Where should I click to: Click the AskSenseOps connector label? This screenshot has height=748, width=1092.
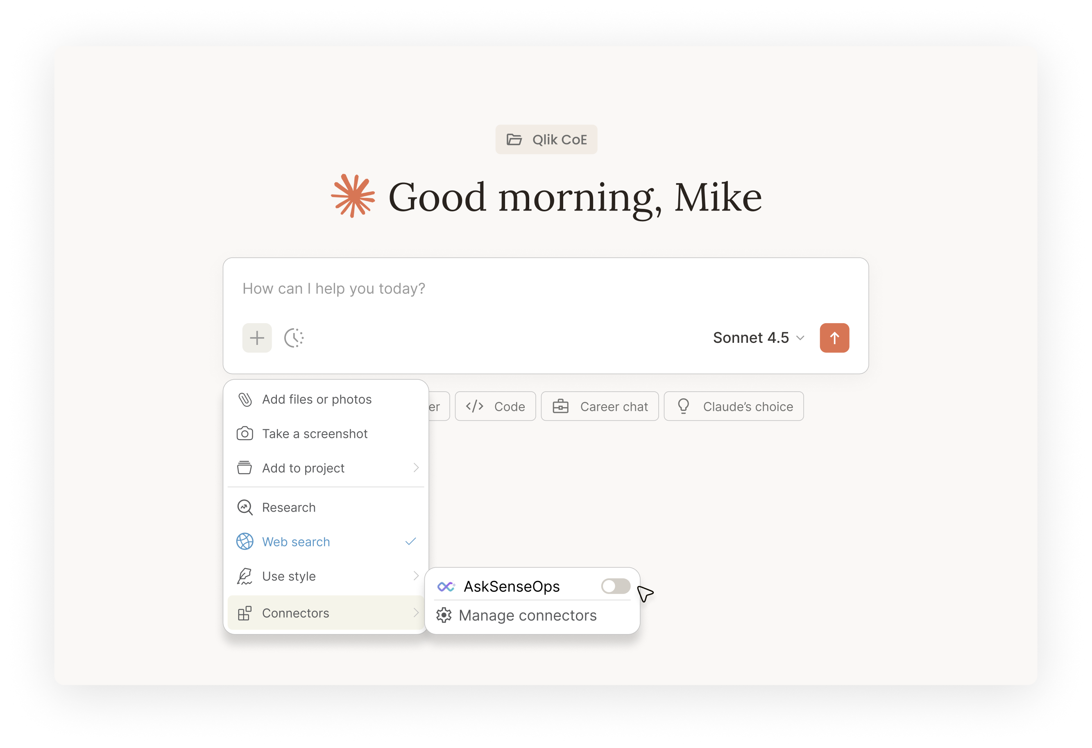(512, 586)
